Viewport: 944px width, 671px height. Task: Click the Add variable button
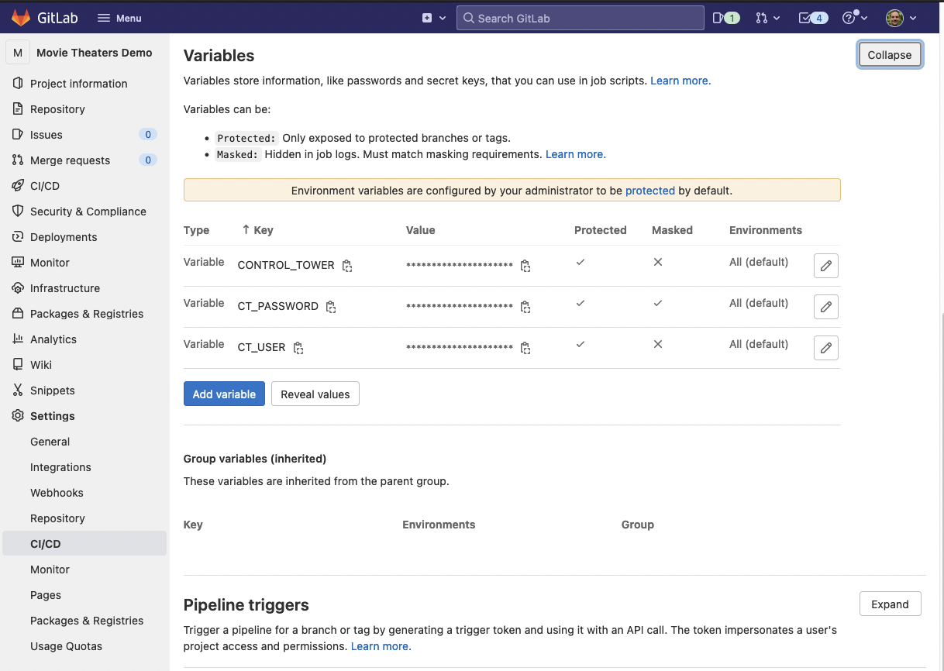click(224, 394)
